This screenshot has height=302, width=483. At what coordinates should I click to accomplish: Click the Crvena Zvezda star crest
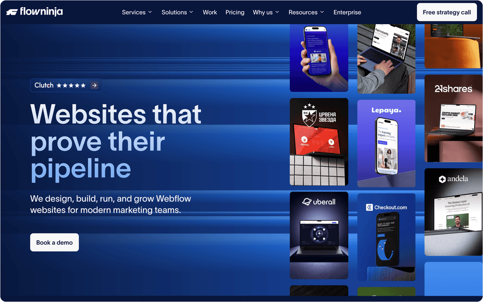coord(309,116)
